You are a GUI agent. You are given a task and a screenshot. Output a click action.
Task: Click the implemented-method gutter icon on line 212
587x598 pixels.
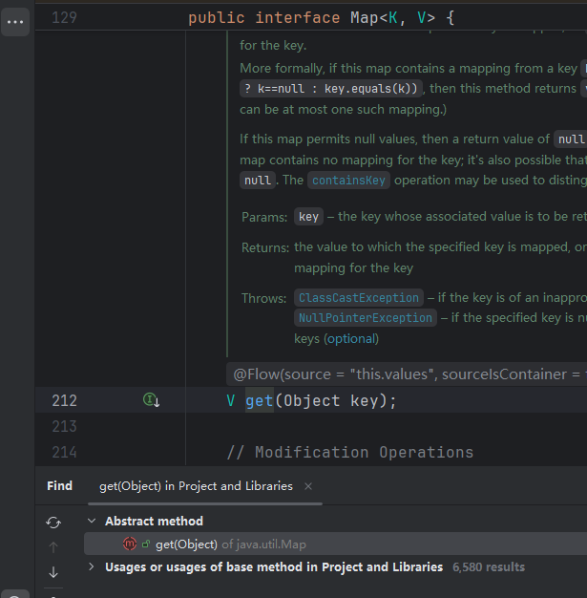(x=151, y=400)
